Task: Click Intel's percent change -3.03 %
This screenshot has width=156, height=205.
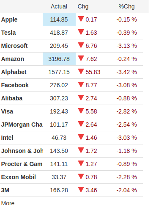Action: point(126,138)
